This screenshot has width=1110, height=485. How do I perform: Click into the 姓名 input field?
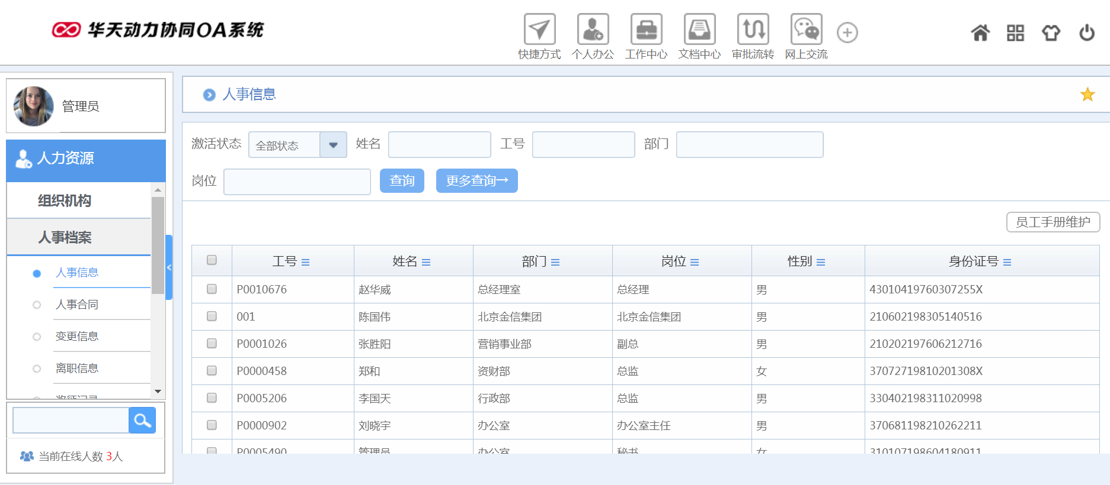[439, 145]
